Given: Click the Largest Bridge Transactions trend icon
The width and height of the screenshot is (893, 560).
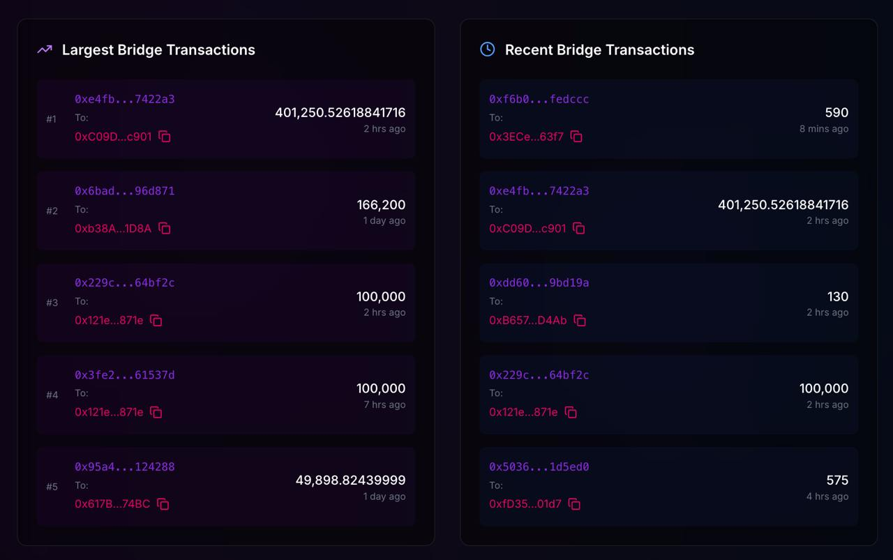Looking at the screenshot, I should [x=45, y=50].
